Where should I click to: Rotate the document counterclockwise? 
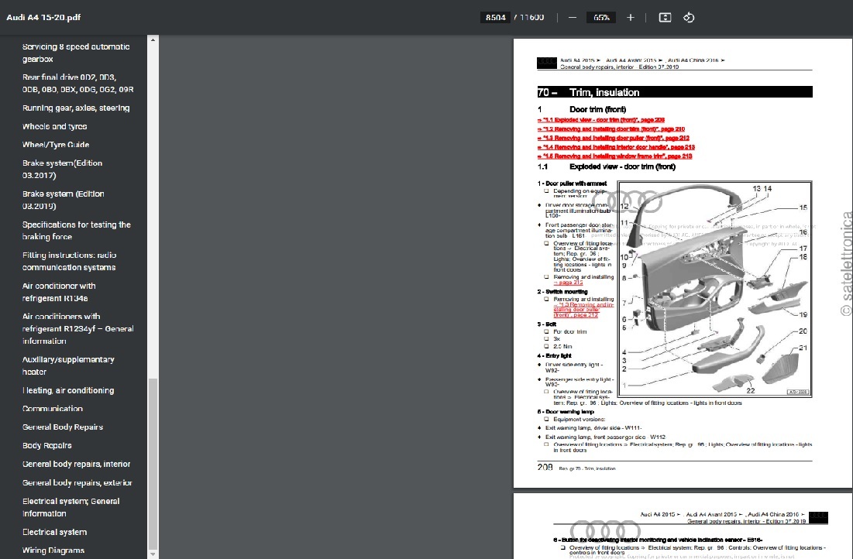689,17
